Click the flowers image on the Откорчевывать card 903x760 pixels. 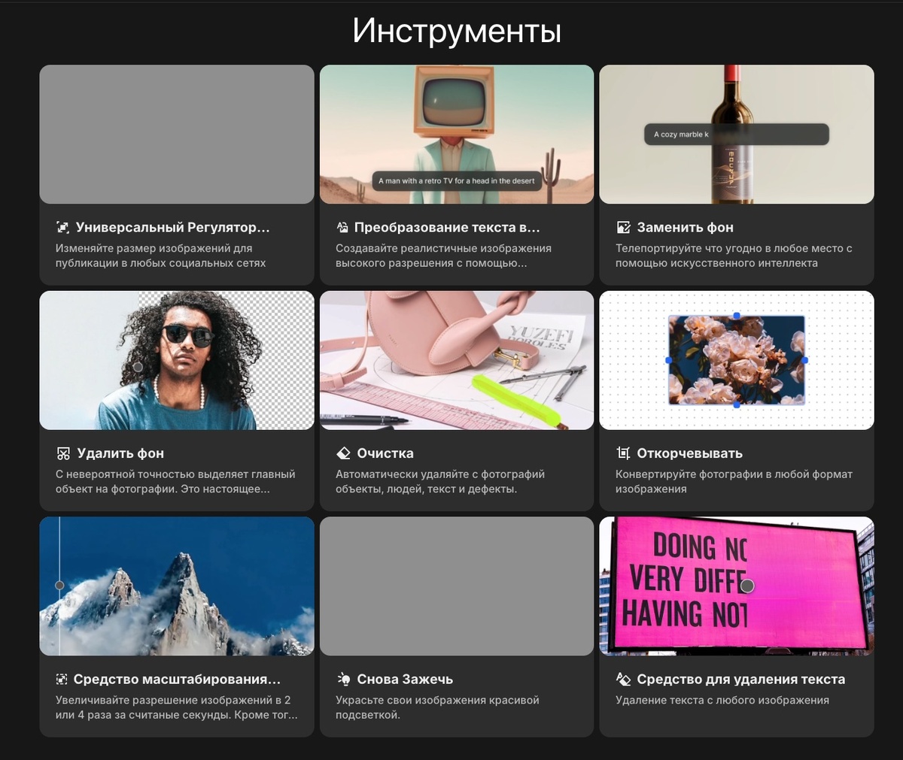tap(737, 359)
